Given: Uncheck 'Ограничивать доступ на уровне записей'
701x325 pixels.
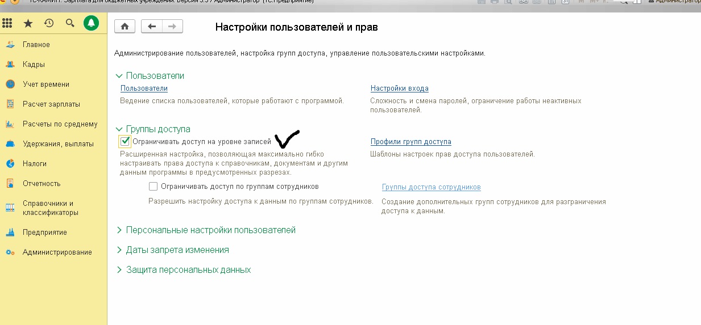Looking at the screenshot, I should [125, 141].
